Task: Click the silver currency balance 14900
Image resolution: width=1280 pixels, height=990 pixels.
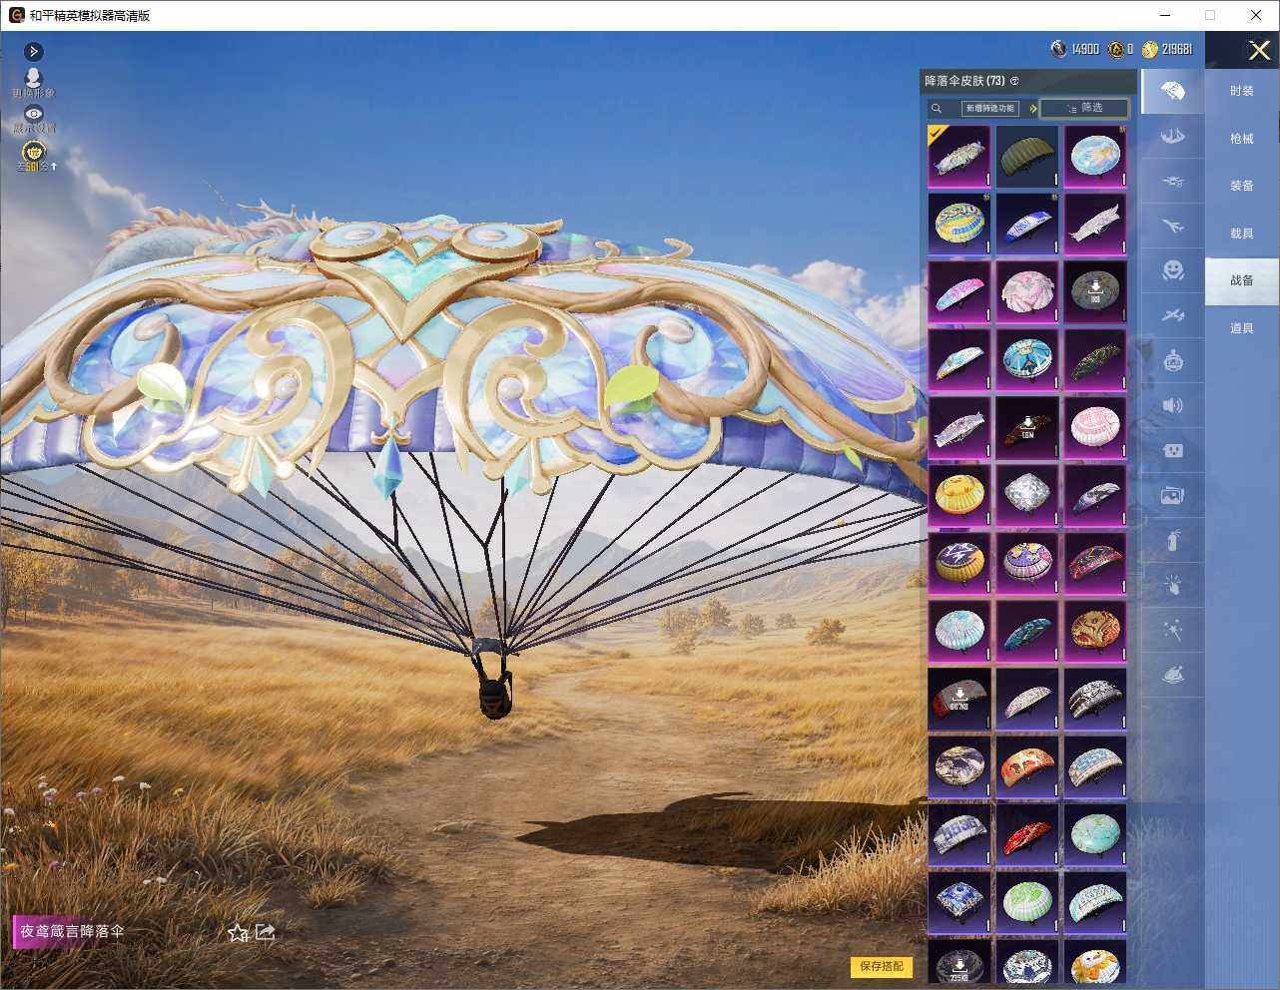Action: coord(1075,49)
